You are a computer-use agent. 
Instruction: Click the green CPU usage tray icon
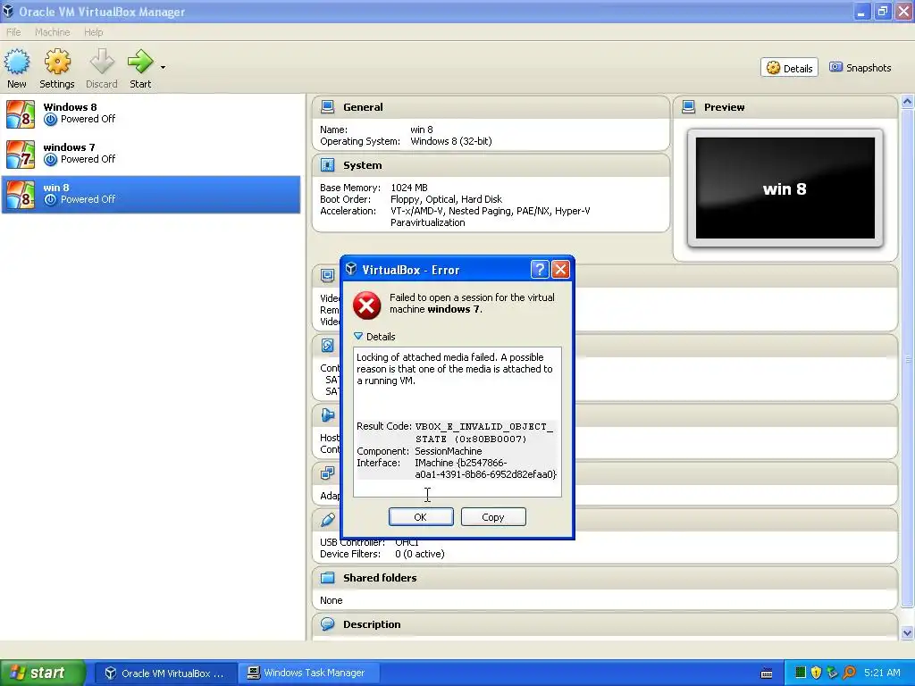pyautogui.click(x=801, y=673)
